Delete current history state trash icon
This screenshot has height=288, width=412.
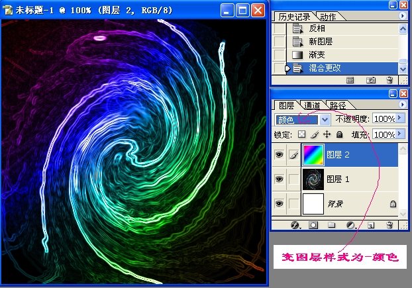click(390, 80)
